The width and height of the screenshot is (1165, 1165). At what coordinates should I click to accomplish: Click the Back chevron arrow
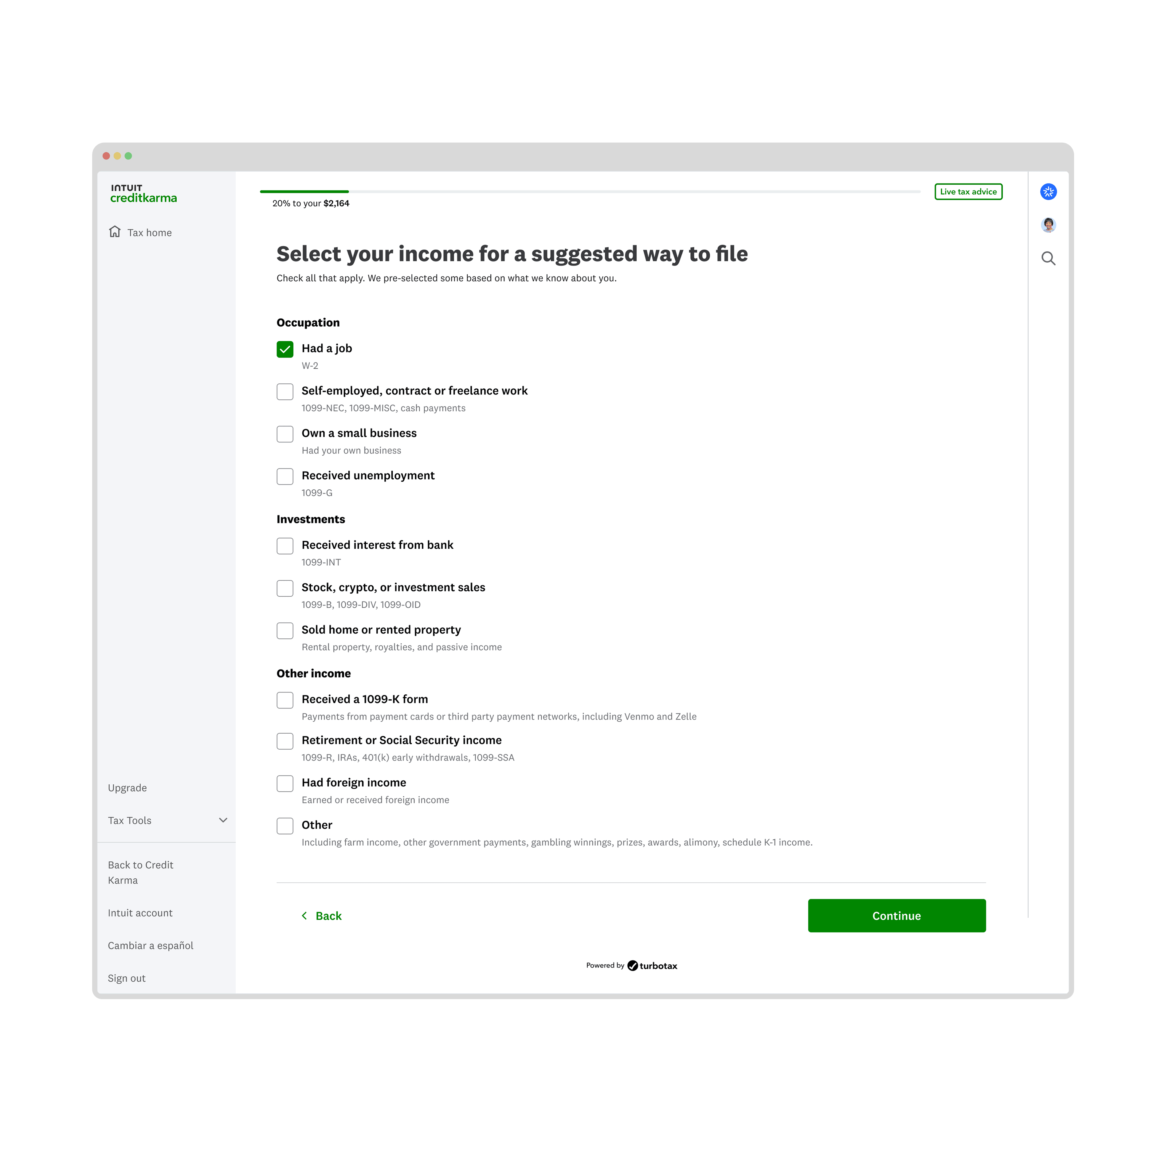305,915
